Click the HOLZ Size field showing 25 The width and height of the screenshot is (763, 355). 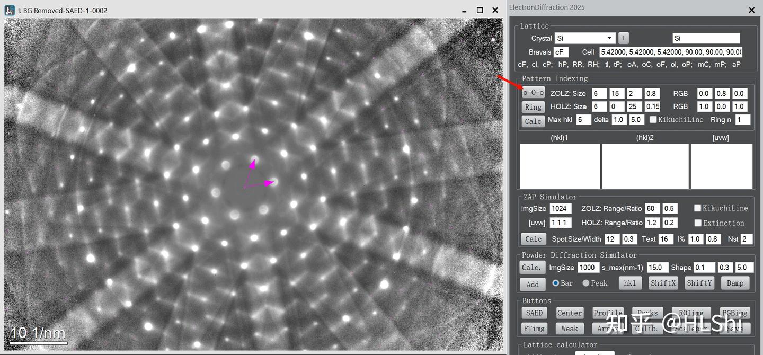point(634,106)
